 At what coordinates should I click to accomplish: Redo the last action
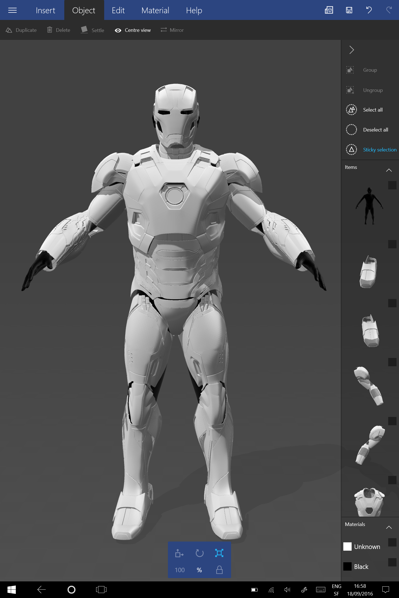coord(389,10)
